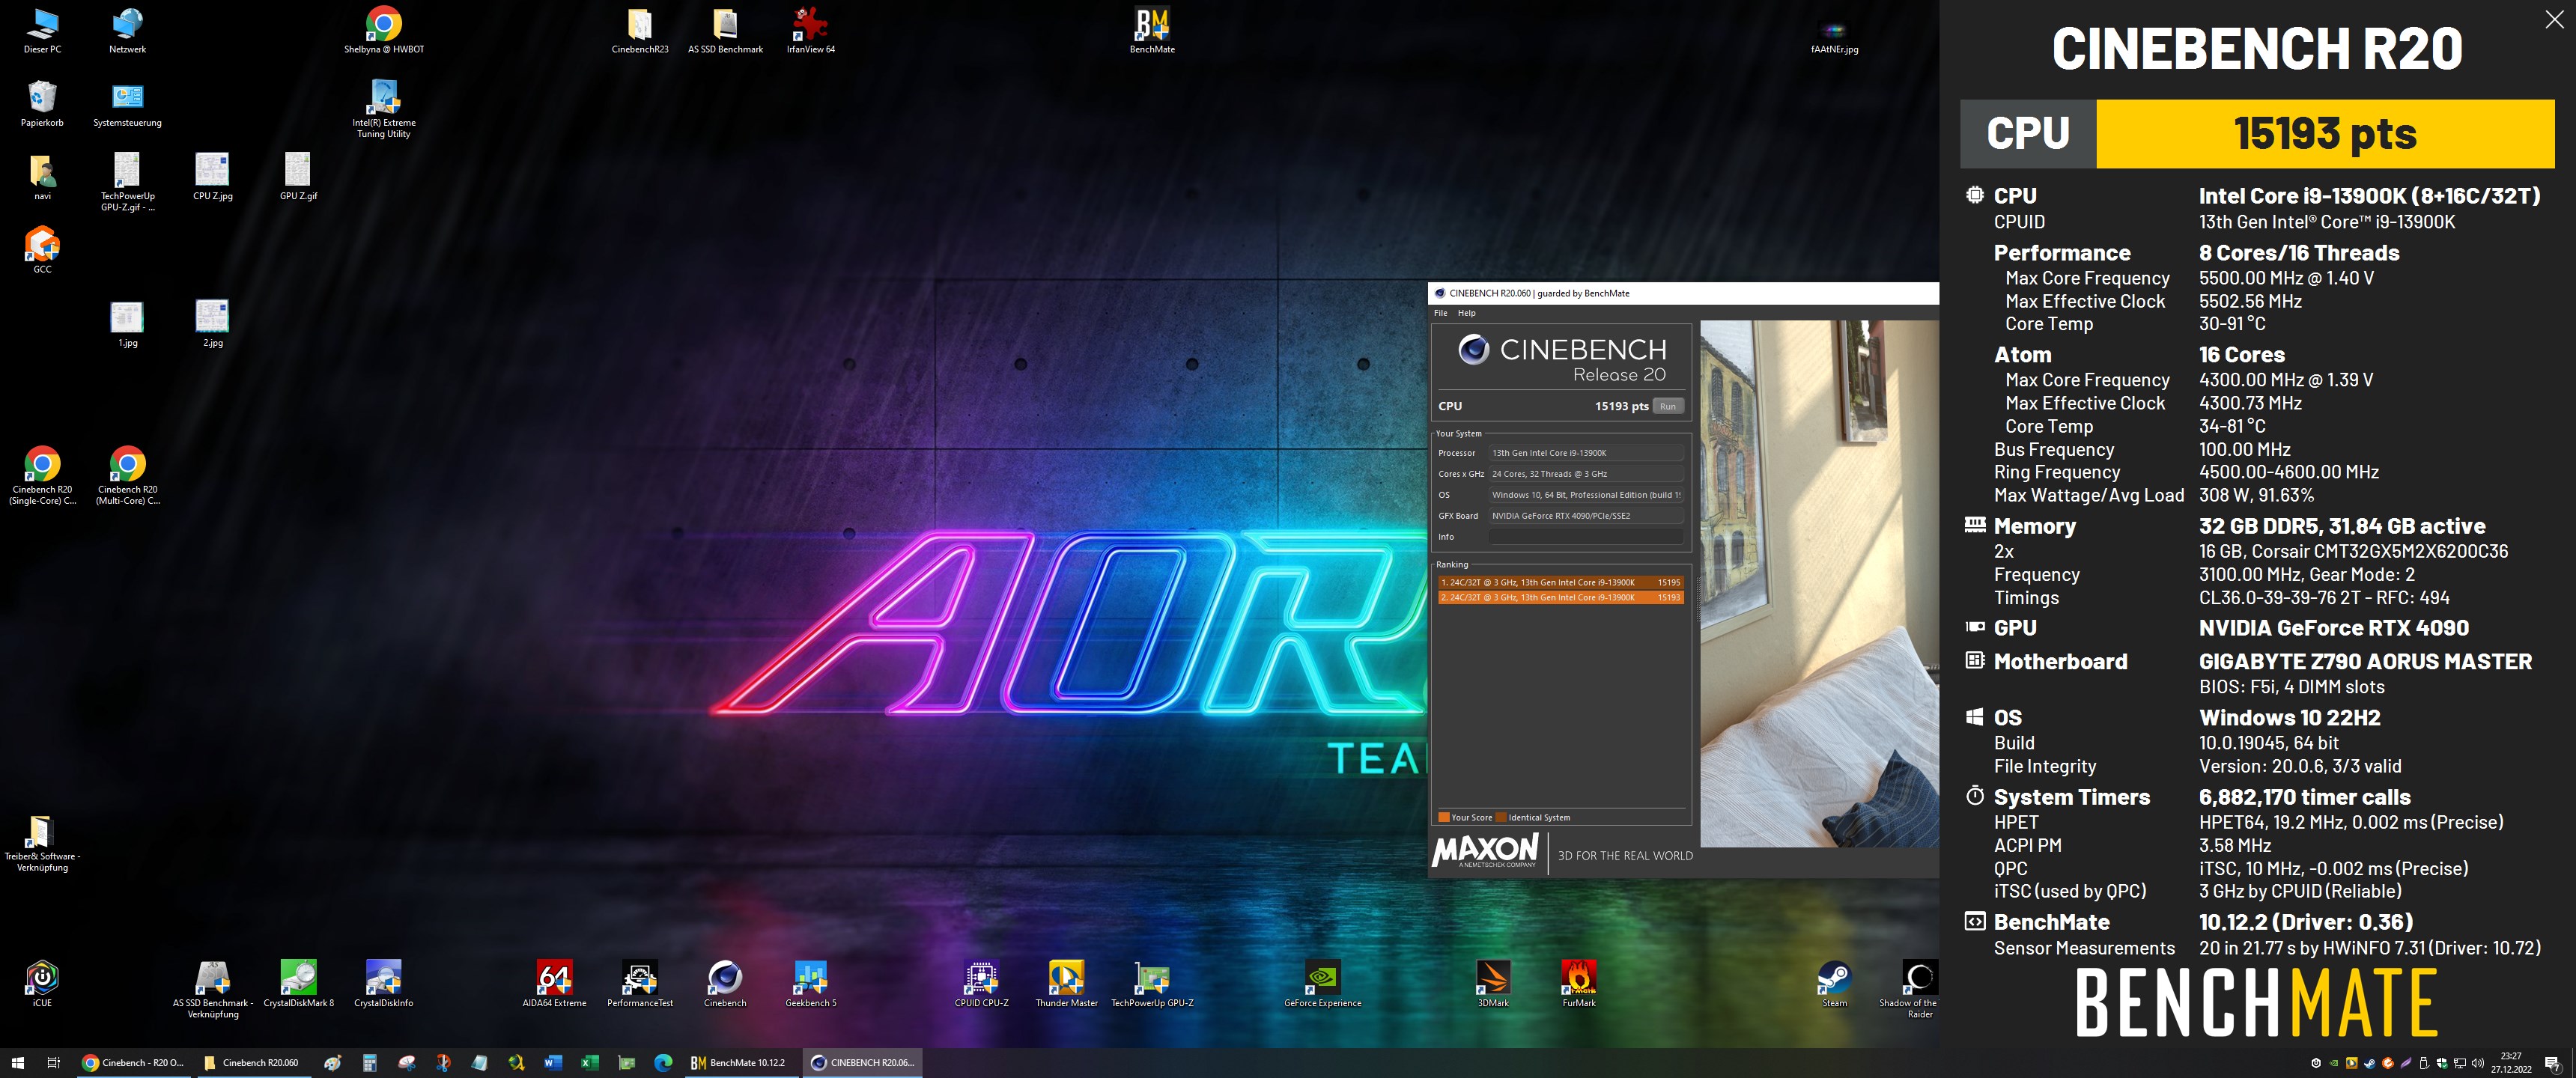Launch IrfanView 64 from the desktop
The height and width of the screenshot is (1078, 2576).
(810, 30)
